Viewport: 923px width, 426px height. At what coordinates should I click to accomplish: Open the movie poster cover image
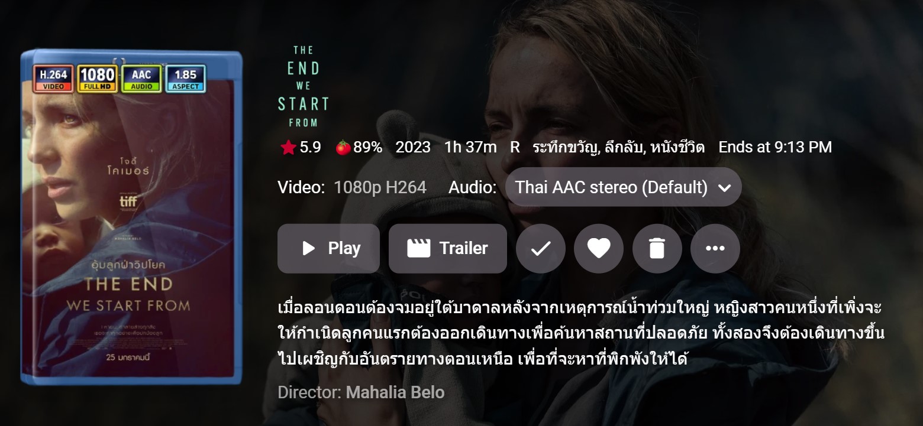(x=132, y=217)
